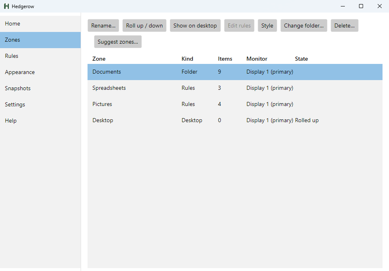
Task: Open the Style options button
Action: pyautogui.click(x=267, y=25)
